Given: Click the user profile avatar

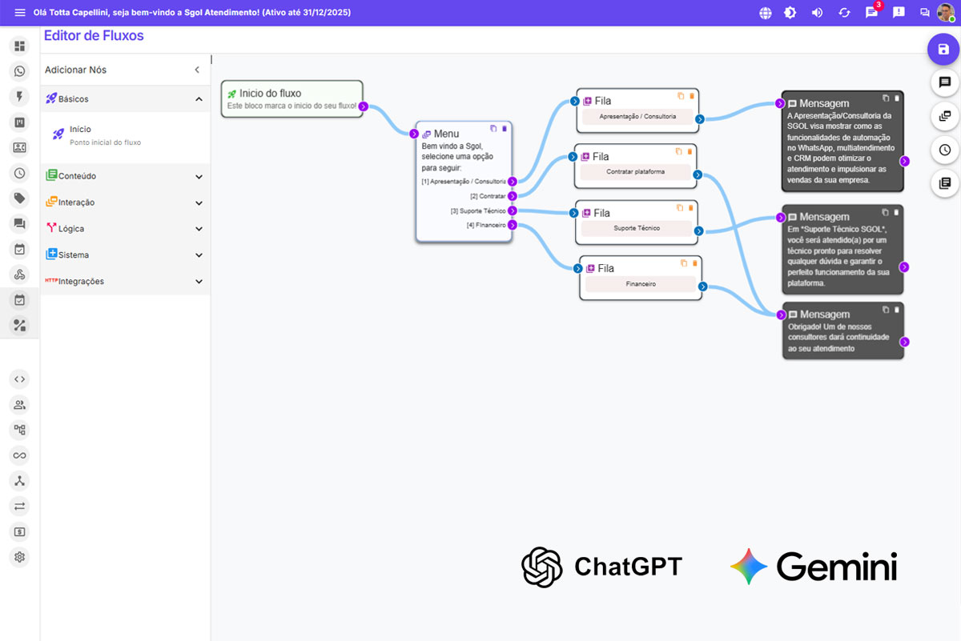Looking at the screenshot, I should tap(945, 13).
